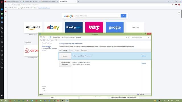Open eBay speed dial tile

[x=53, y=27]
